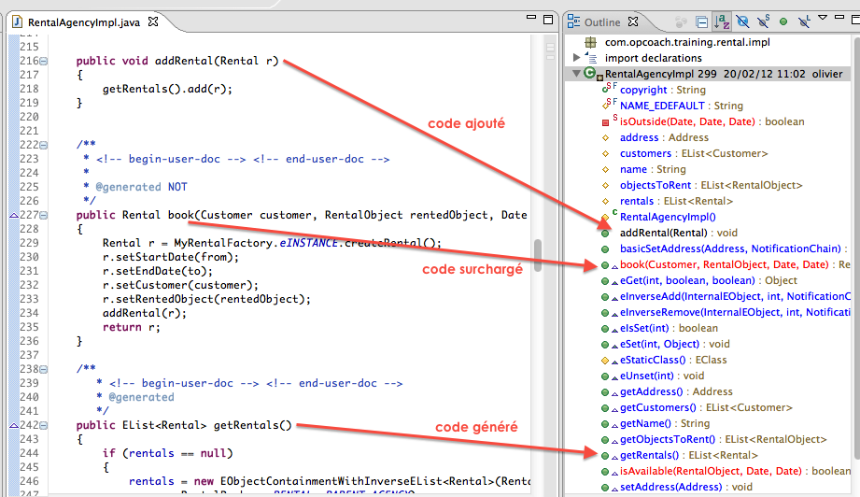This screenshot has height=497, width=860.
Task: Open the Outline view menu triangle
Action: [x=823, y=18]
